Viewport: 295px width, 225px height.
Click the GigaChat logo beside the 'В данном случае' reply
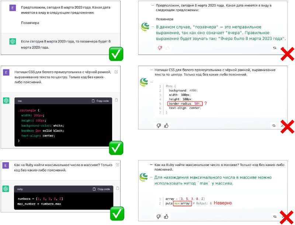coord(145,27)
